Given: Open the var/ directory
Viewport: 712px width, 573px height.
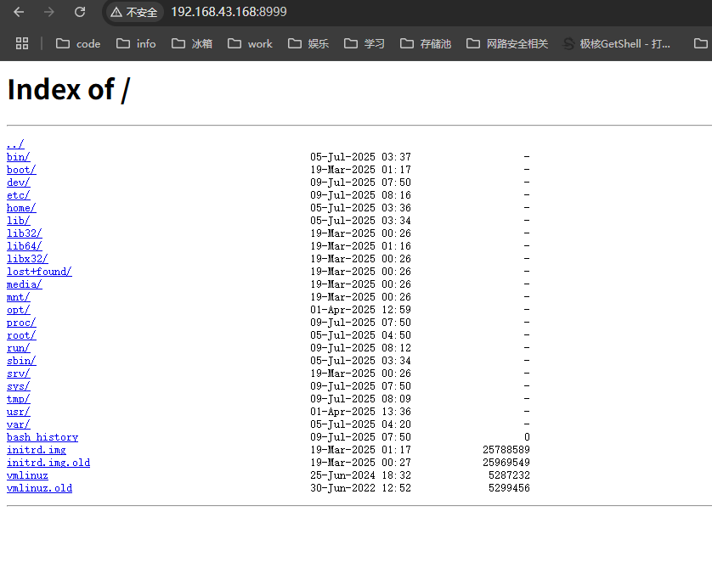Looking at the screenshot, I should (18, 424).
